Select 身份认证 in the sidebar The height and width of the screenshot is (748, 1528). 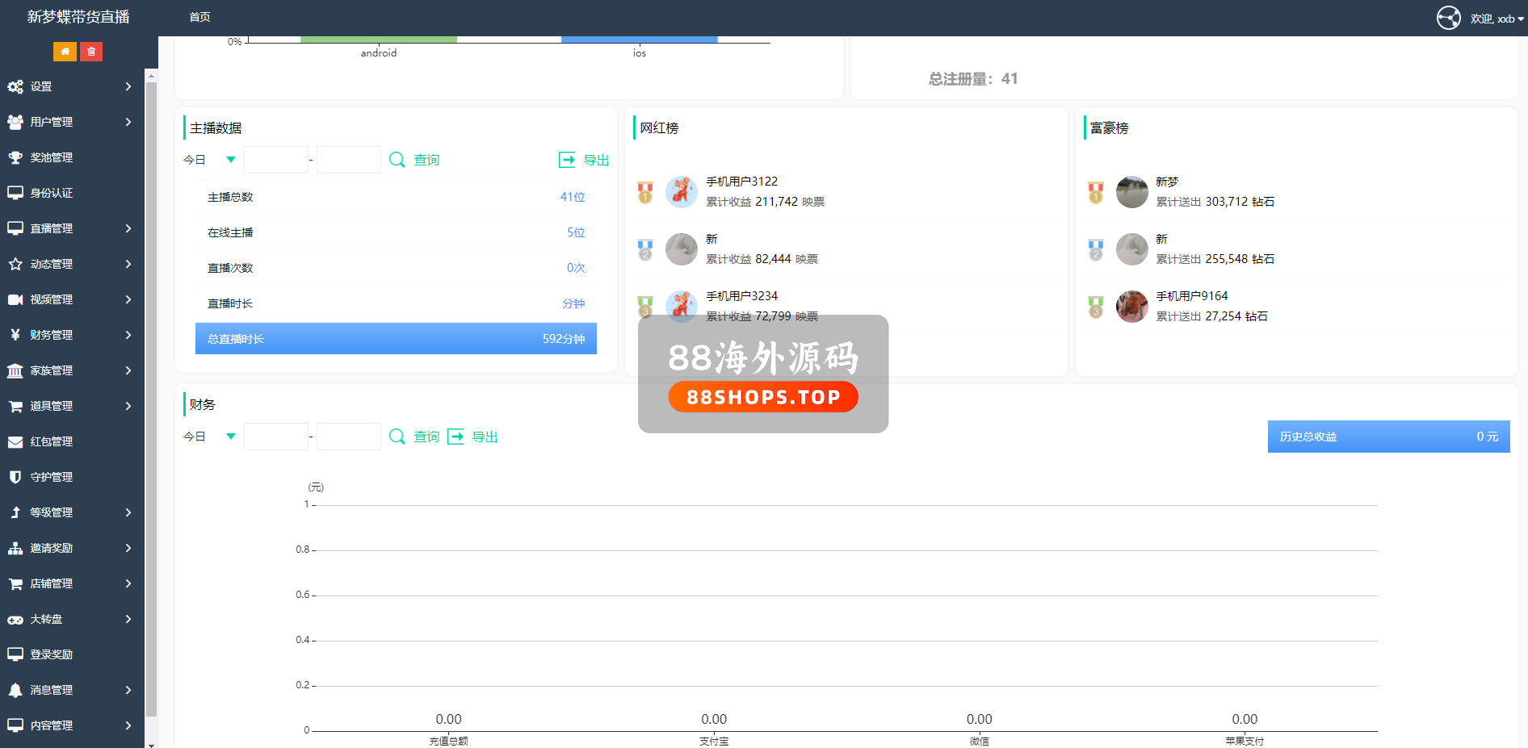pos(52,193)
